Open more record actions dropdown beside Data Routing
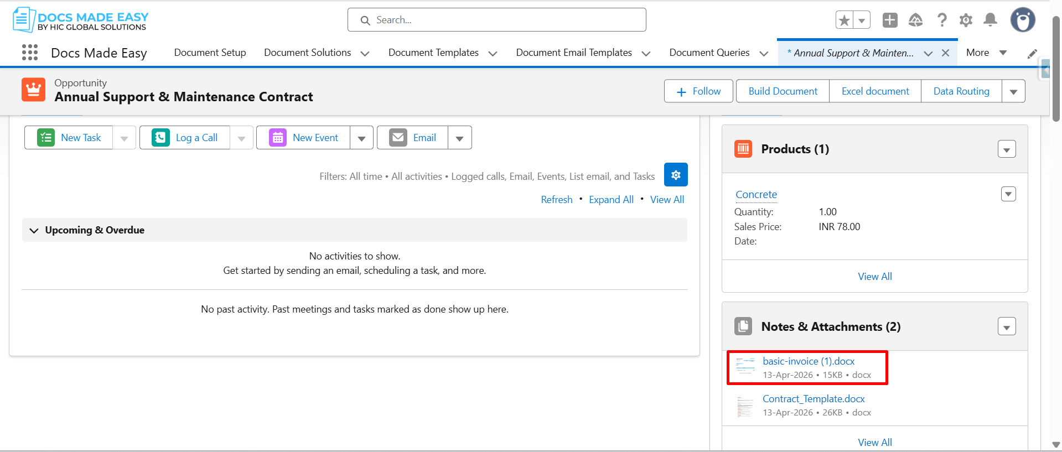The width and height of the screenshot is (1062, 452). (1013, 91)
